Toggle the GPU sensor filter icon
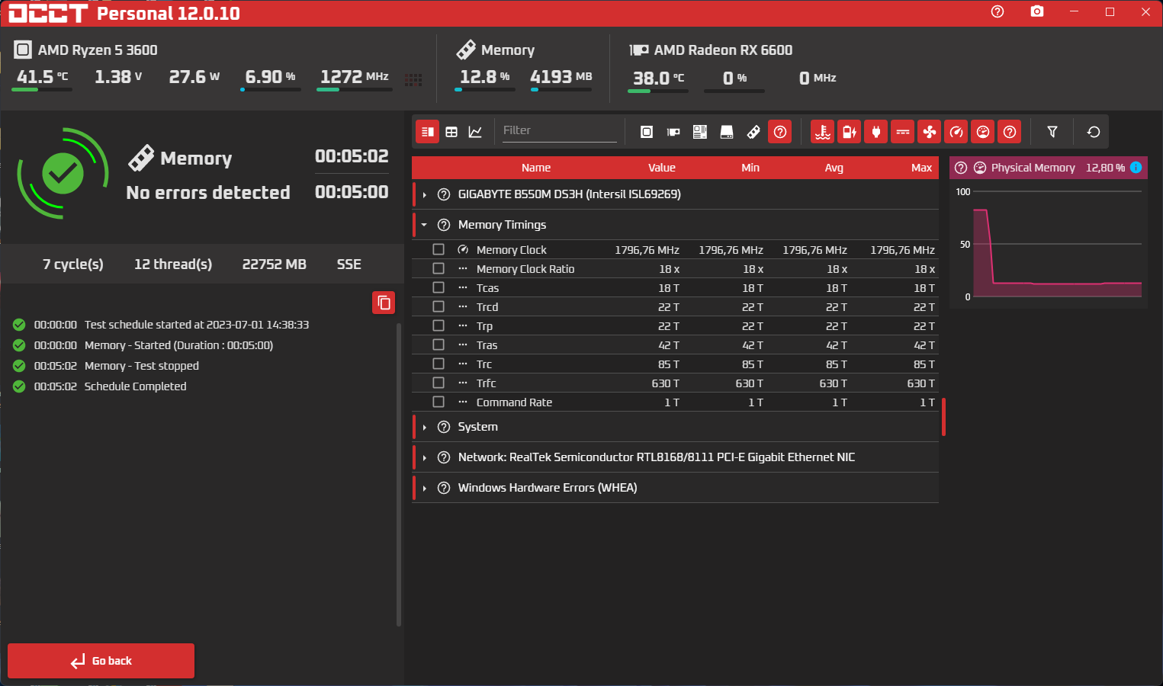Screen dimensions: 1163x686 [673, 132]
